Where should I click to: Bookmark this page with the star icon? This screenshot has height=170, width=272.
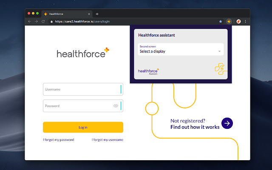(x=221, y=21)
